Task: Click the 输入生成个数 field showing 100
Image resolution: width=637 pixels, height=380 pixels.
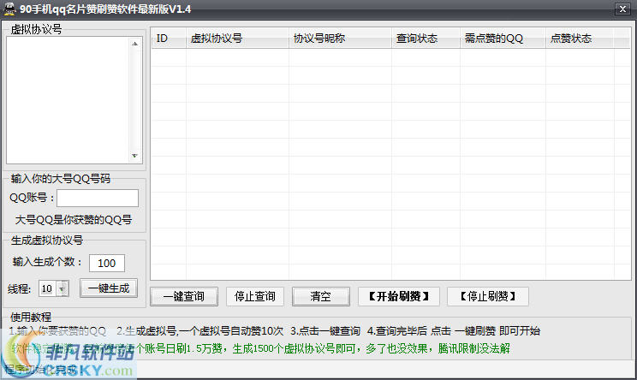Action: point(107,263)
